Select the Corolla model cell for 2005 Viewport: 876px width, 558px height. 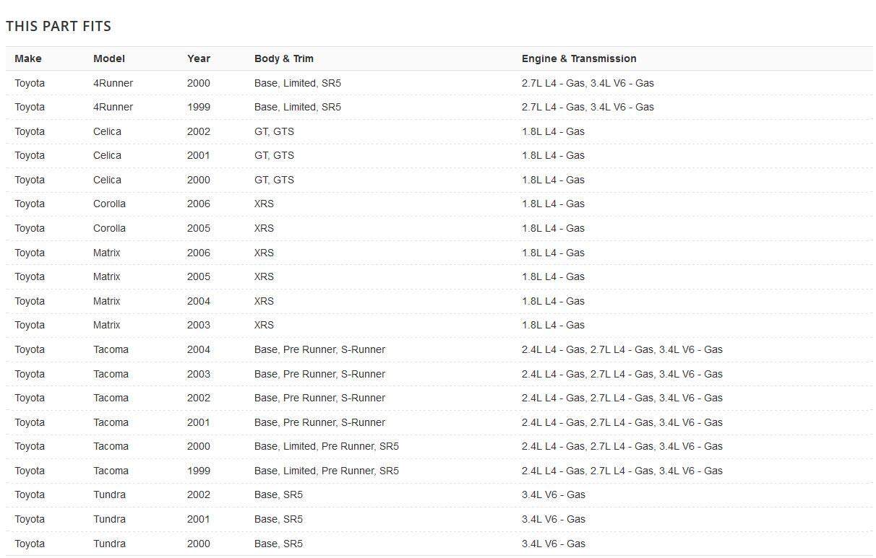[x=109, y=228]
